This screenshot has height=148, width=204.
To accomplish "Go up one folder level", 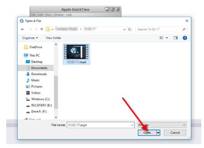I will tap(42, 29).
